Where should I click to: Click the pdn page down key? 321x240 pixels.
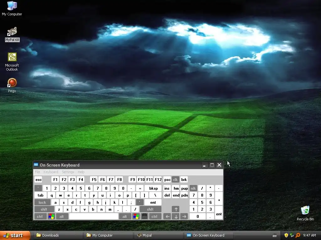click(x=184, y=195)
